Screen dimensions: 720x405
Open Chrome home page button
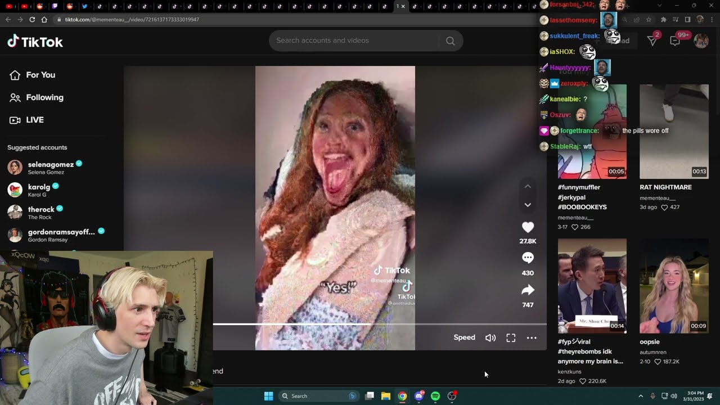pyautogui.click(x=44, y=19)
